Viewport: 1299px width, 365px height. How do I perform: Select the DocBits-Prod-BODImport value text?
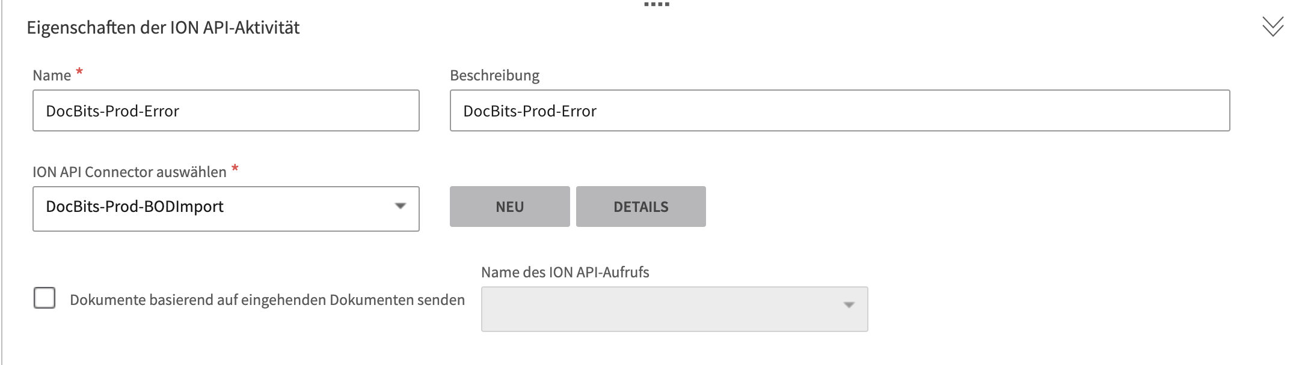tap(135, 207)
